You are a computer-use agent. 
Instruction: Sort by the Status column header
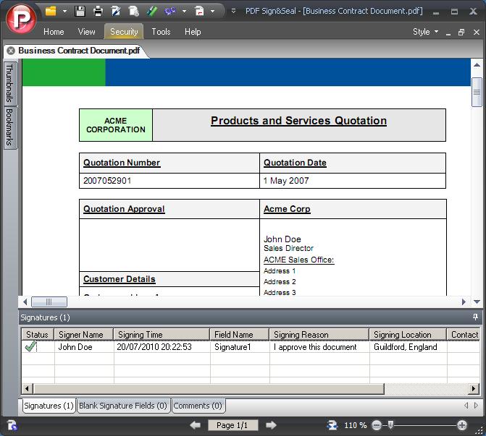point(38,335)
